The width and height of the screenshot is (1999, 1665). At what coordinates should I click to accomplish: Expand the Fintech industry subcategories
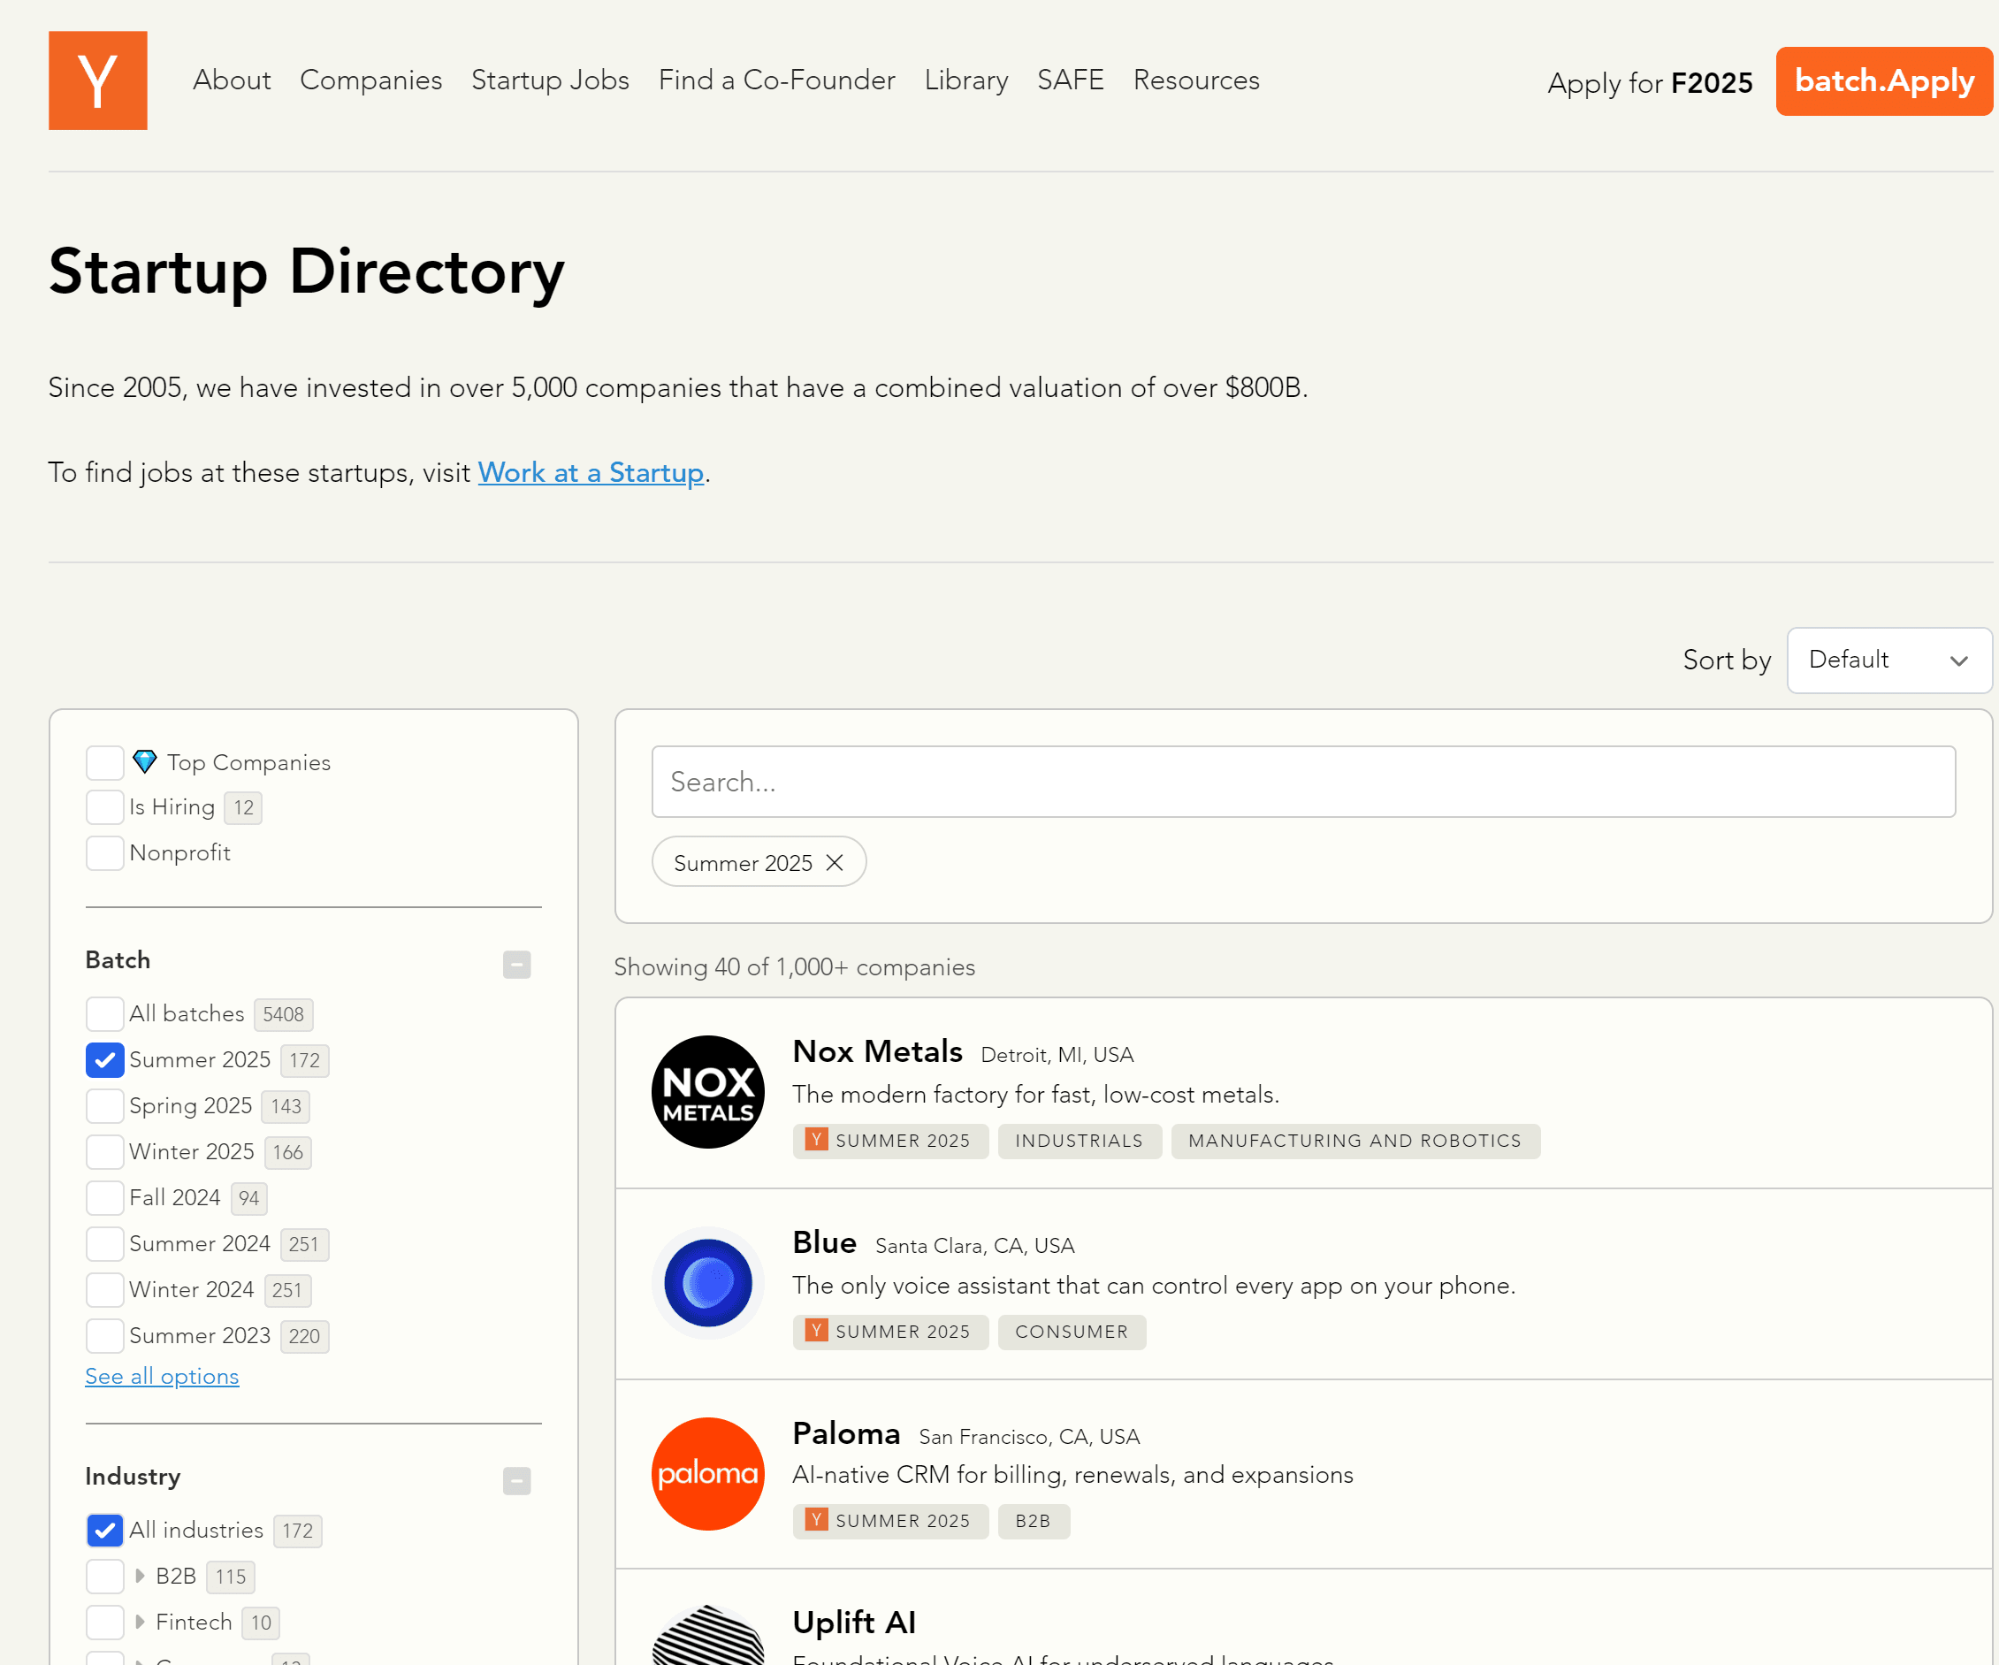140,1621
